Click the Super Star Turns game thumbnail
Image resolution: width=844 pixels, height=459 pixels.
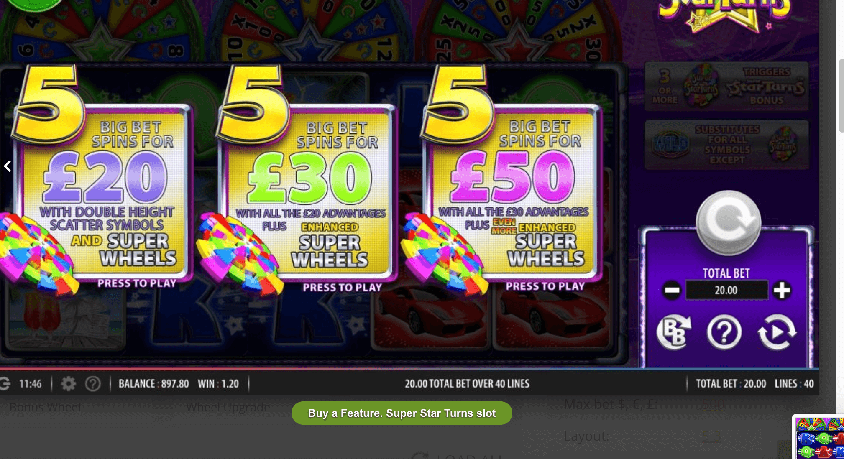818,437
